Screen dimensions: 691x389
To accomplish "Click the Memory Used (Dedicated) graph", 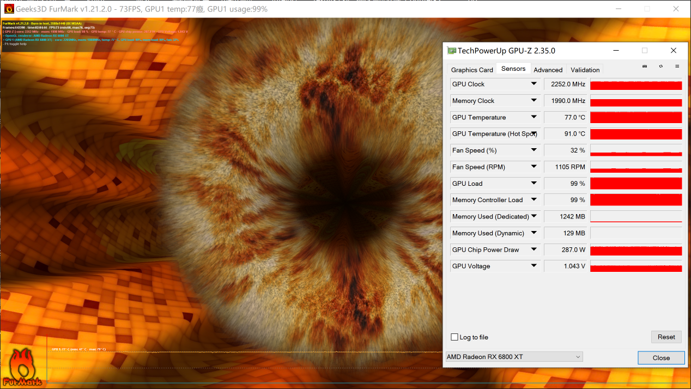I will tap(636, 217).
